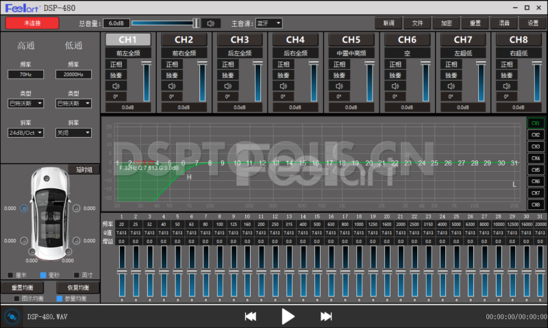Open the 主音源 source dropdown

tap(269, 23)
